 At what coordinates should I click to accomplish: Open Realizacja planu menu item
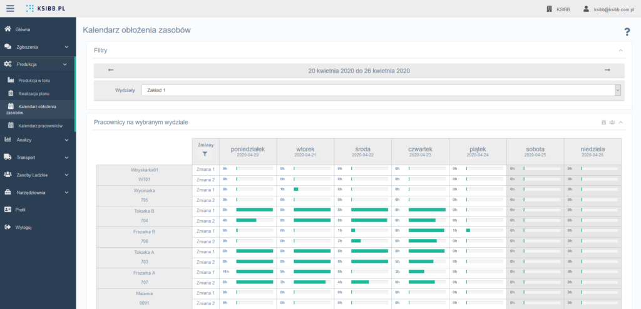33,93
